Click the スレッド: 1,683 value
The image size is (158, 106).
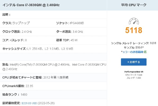click(x=134, y=78)
